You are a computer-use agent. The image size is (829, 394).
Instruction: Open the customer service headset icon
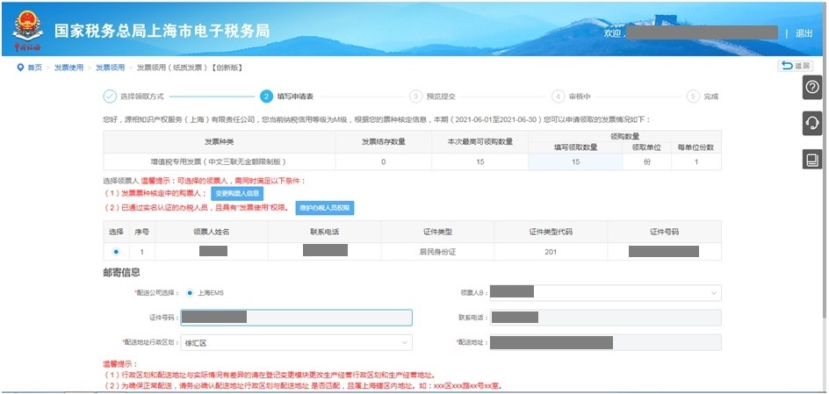(812, 124)
